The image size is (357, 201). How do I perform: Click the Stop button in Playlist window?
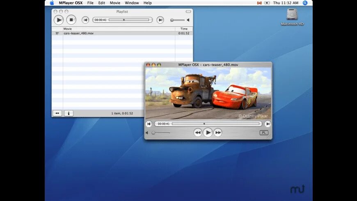click(71, 20)
